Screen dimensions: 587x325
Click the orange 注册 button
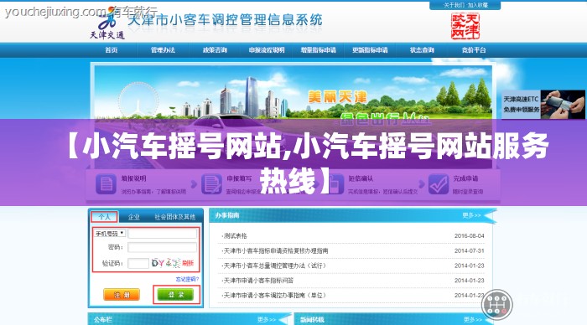(122, 295)
